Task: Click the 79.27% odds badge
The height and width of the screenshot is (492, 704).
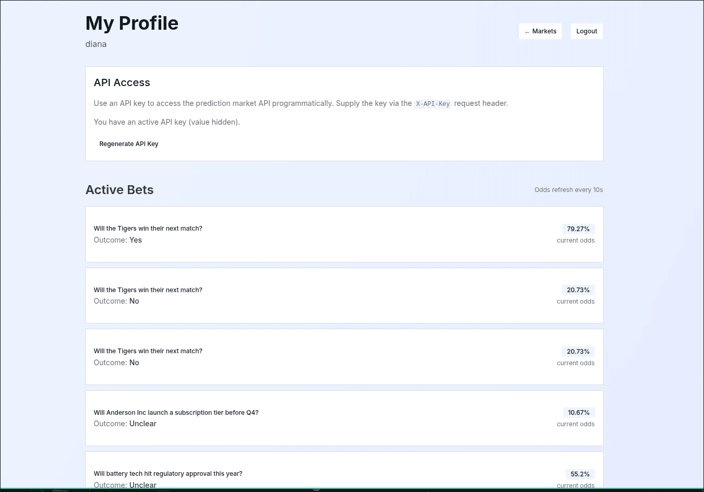Action: (x=578, y=229)
